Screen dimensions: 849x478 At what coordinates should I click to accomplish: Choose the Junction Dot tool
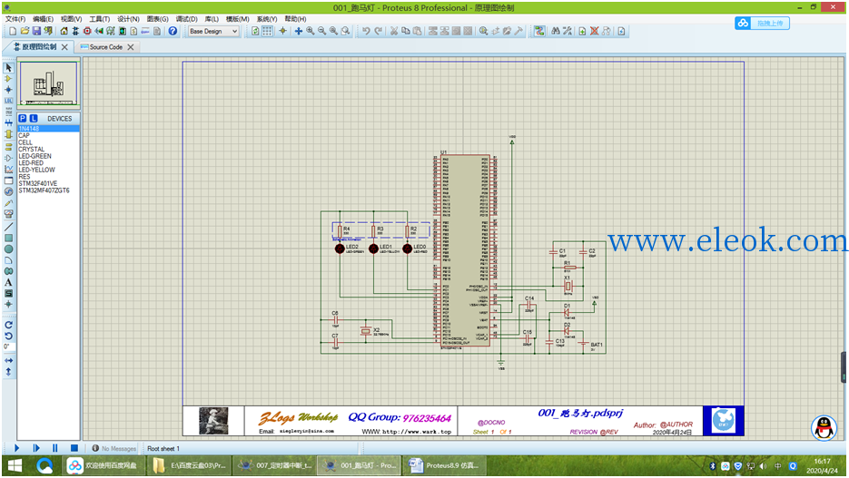click(9, 90)
